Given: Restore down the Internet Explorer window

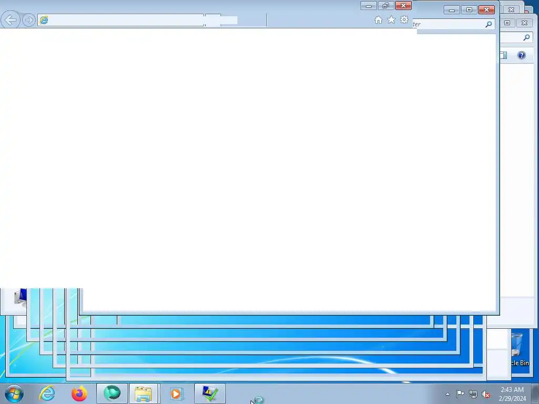Looking at the screenshot, I should 386,5.
